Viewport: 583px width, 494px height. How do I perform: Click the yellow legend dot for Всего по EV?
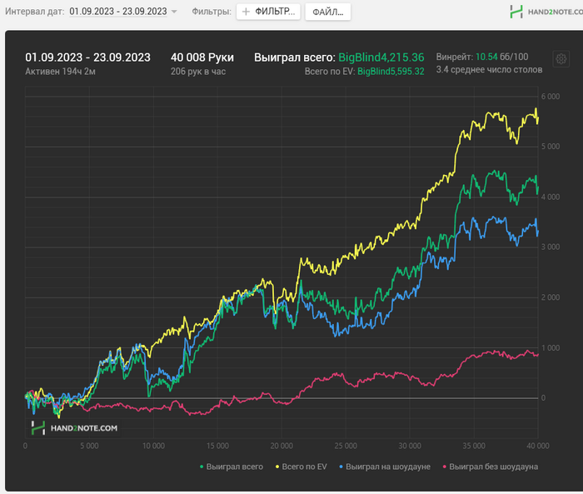pos(277,467)
